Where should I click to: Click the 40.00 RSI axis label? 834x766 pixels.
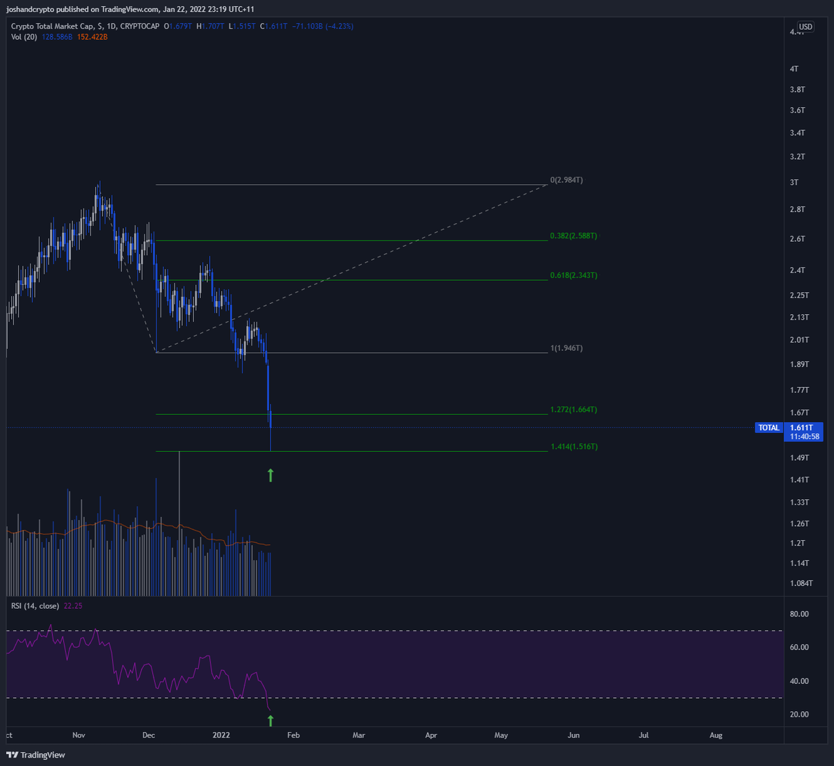(799, 681)
